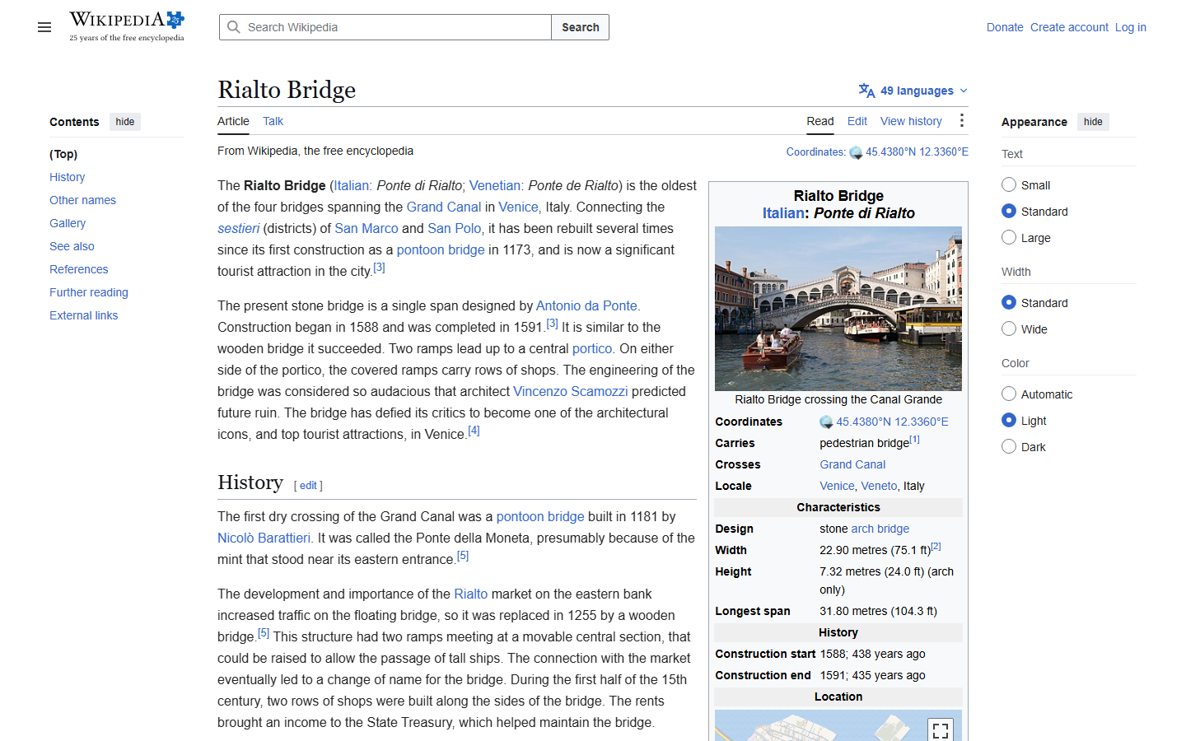Open the arch bridge link in infobox

pos(880,529)
